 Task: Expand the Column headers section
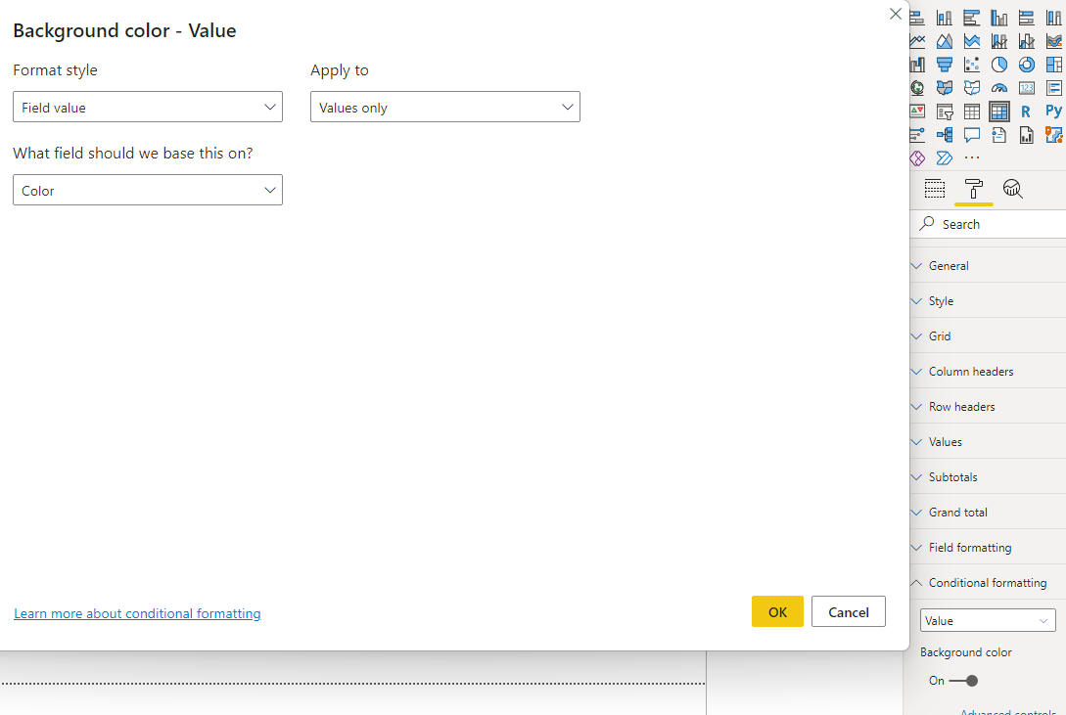tap(988, 372)
